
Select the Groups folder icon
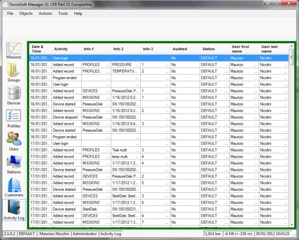(14, 70)
